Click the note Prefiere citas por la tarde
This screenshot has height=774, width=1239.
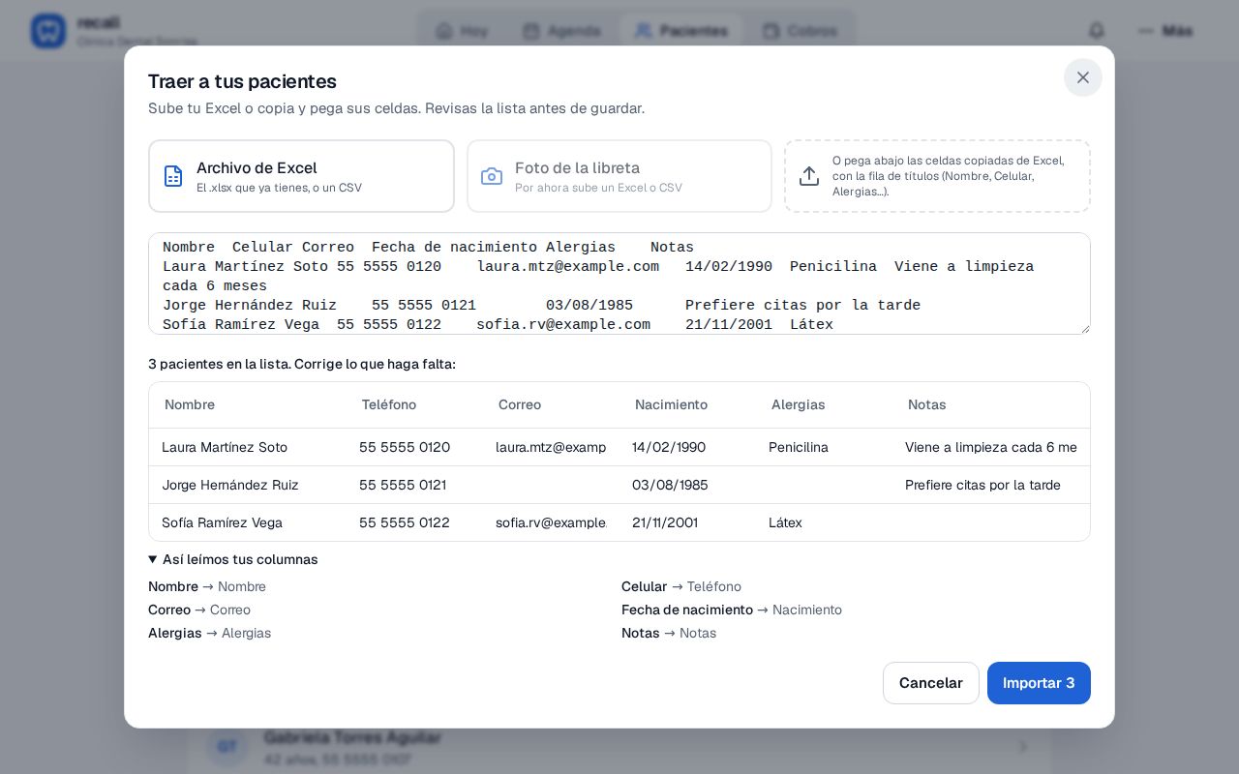990,485
